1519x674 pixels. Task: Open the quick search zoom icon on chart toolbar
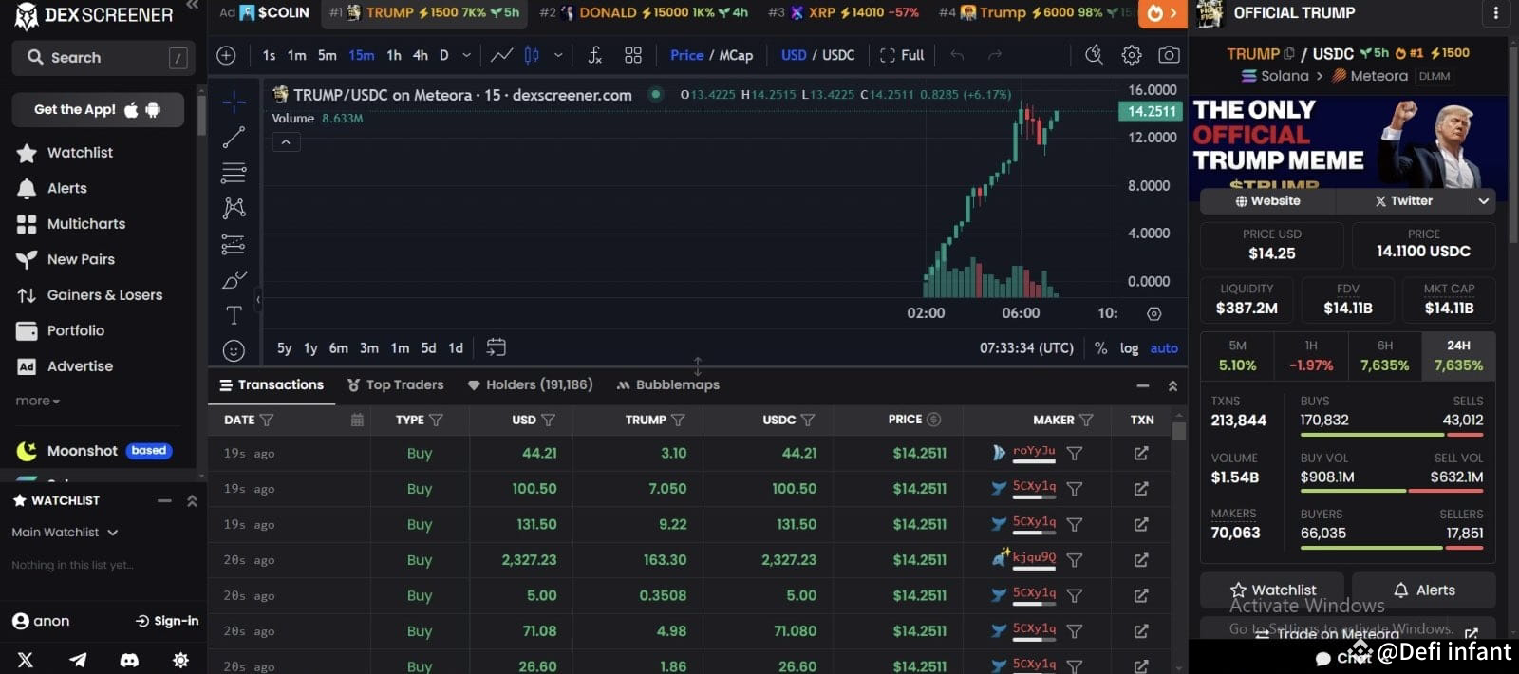[1094, 55]
